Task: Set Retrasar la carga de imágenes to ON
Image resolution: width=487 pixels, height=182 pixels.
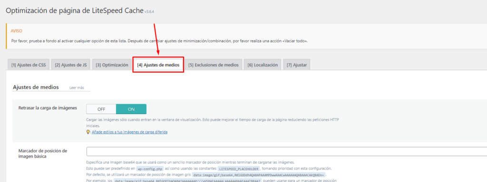Action: coord(131,109)
